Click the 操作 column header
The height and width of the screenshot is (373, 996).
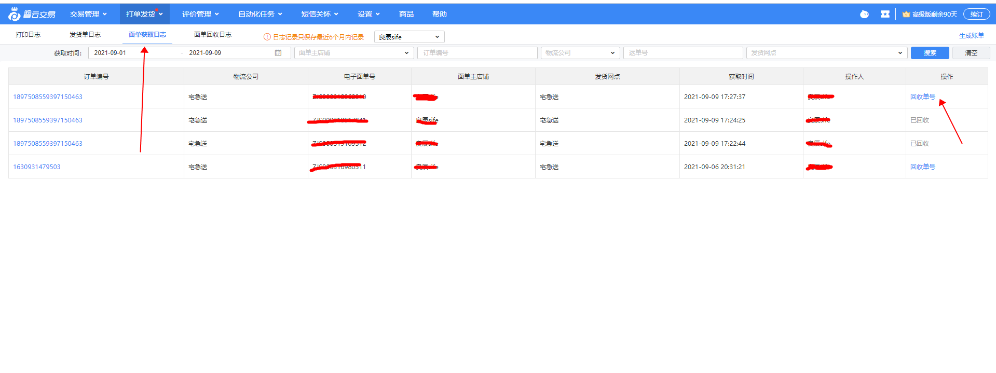click(947, 77)
